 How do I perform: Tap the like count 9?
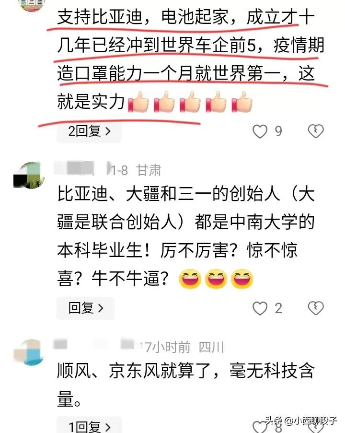(278, 131)
